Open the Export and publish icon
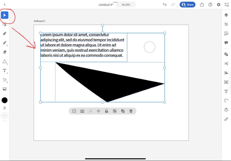The height and width of the screenshot is (161, 231). tap(202, 5)
